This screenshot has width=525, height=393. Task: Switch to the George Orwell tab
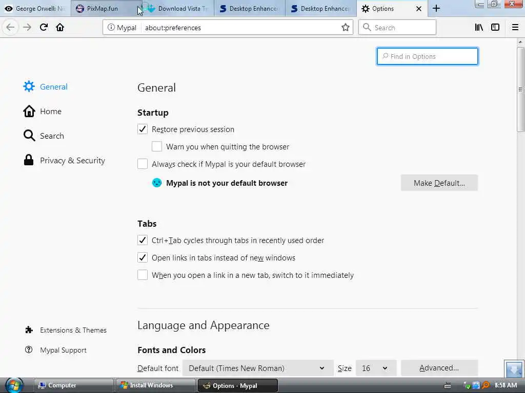[x=35, y=8]
